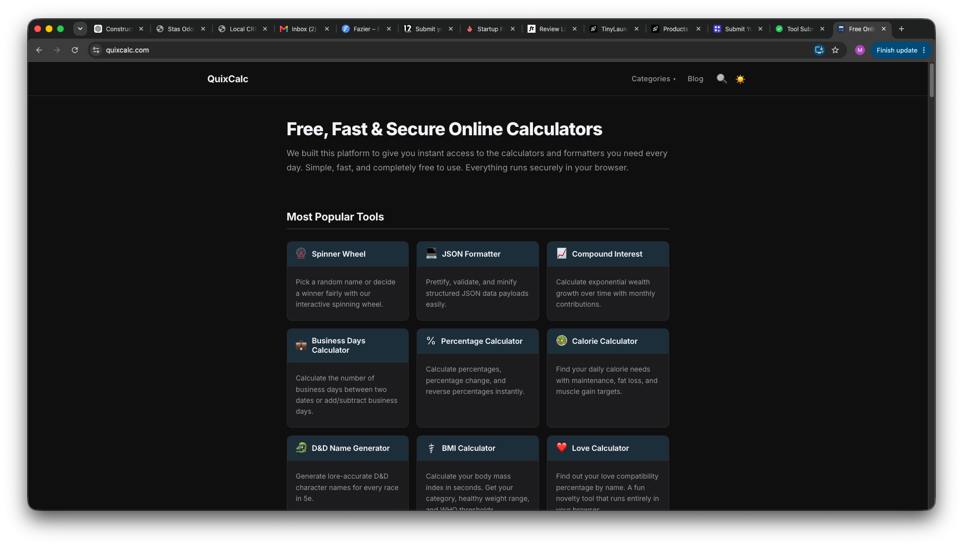Switch to the Review Li tab
Image resolution: width=963 pixels, height=547 pixels.
[x=552, y=29]
